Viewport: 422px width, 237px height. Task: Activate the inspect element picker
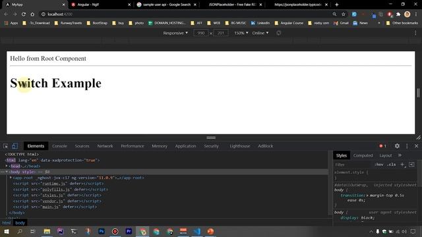pyautogui.click(x=6, y=146)
